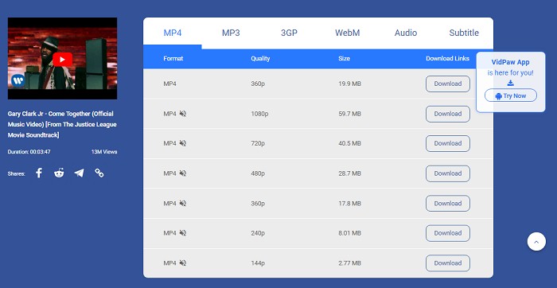
Task: Click muted icon on the 240p row
Action: (x=182, y=233)
